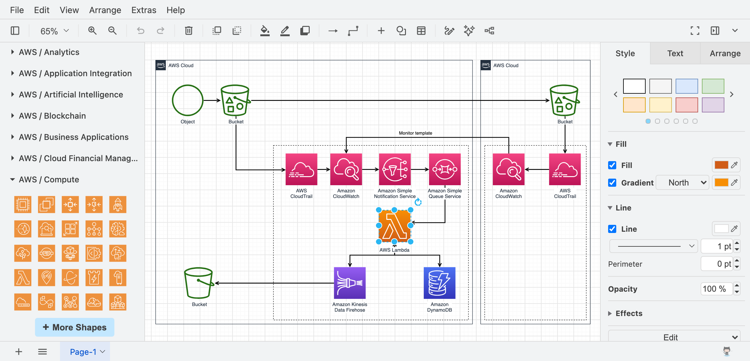750x361 pixels.
Task: Switch to the Arrange panel tab
Action: [725, 53]
